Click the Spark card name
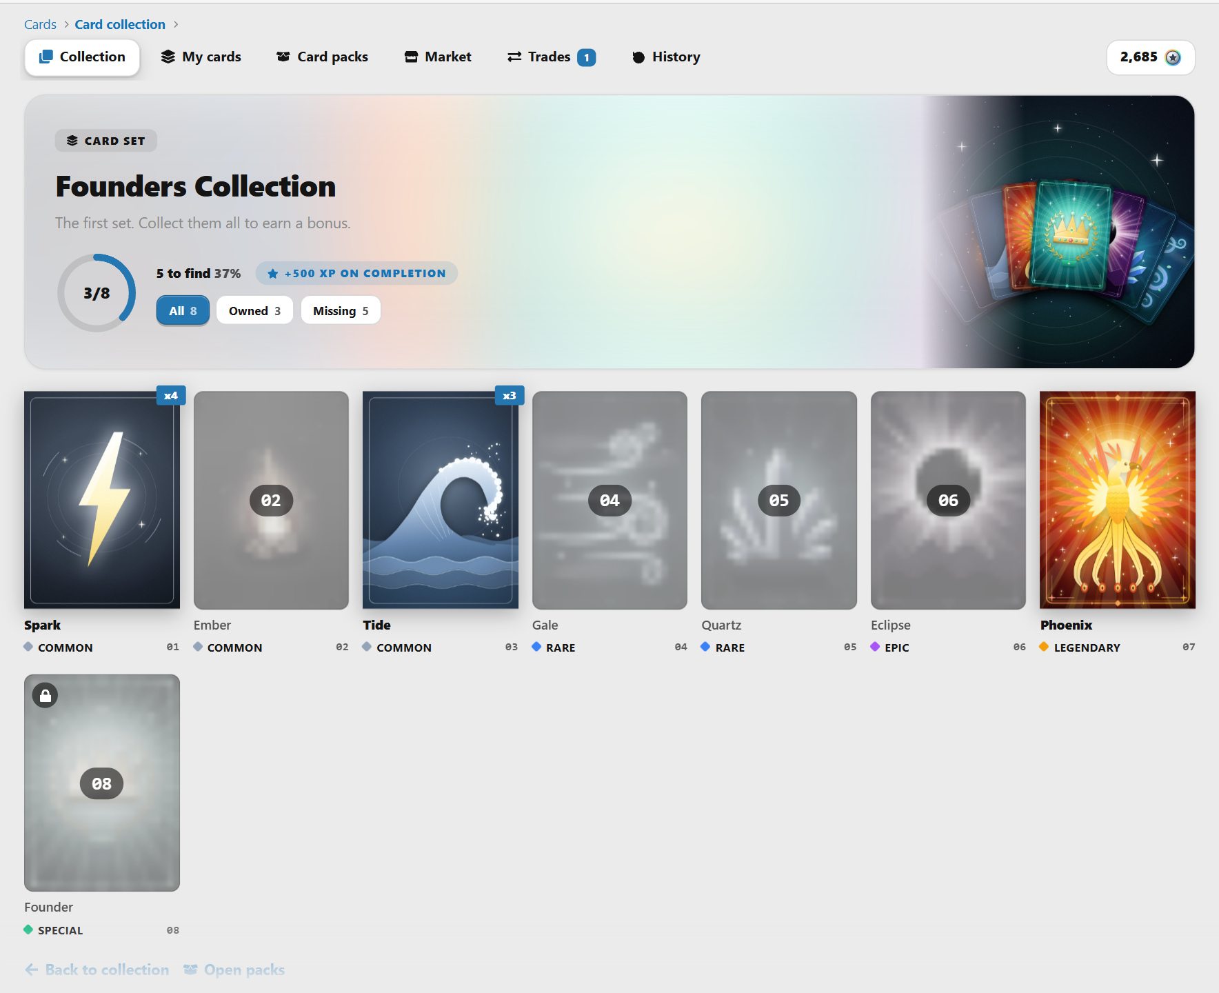This screenshot has height=993, width=1219. (x=42, y=625)
